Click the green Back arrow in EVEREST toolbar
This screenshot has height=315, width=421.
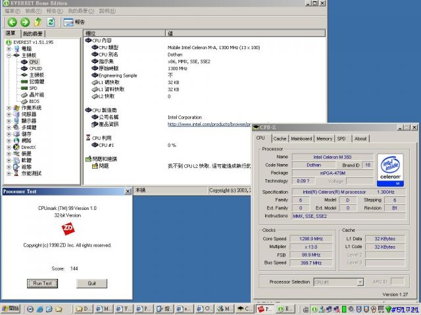tap(12, 22)
